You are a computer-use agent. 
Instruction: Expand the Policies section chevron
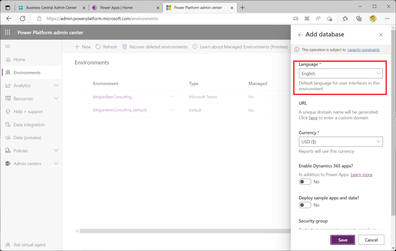(x=56, y=151)
